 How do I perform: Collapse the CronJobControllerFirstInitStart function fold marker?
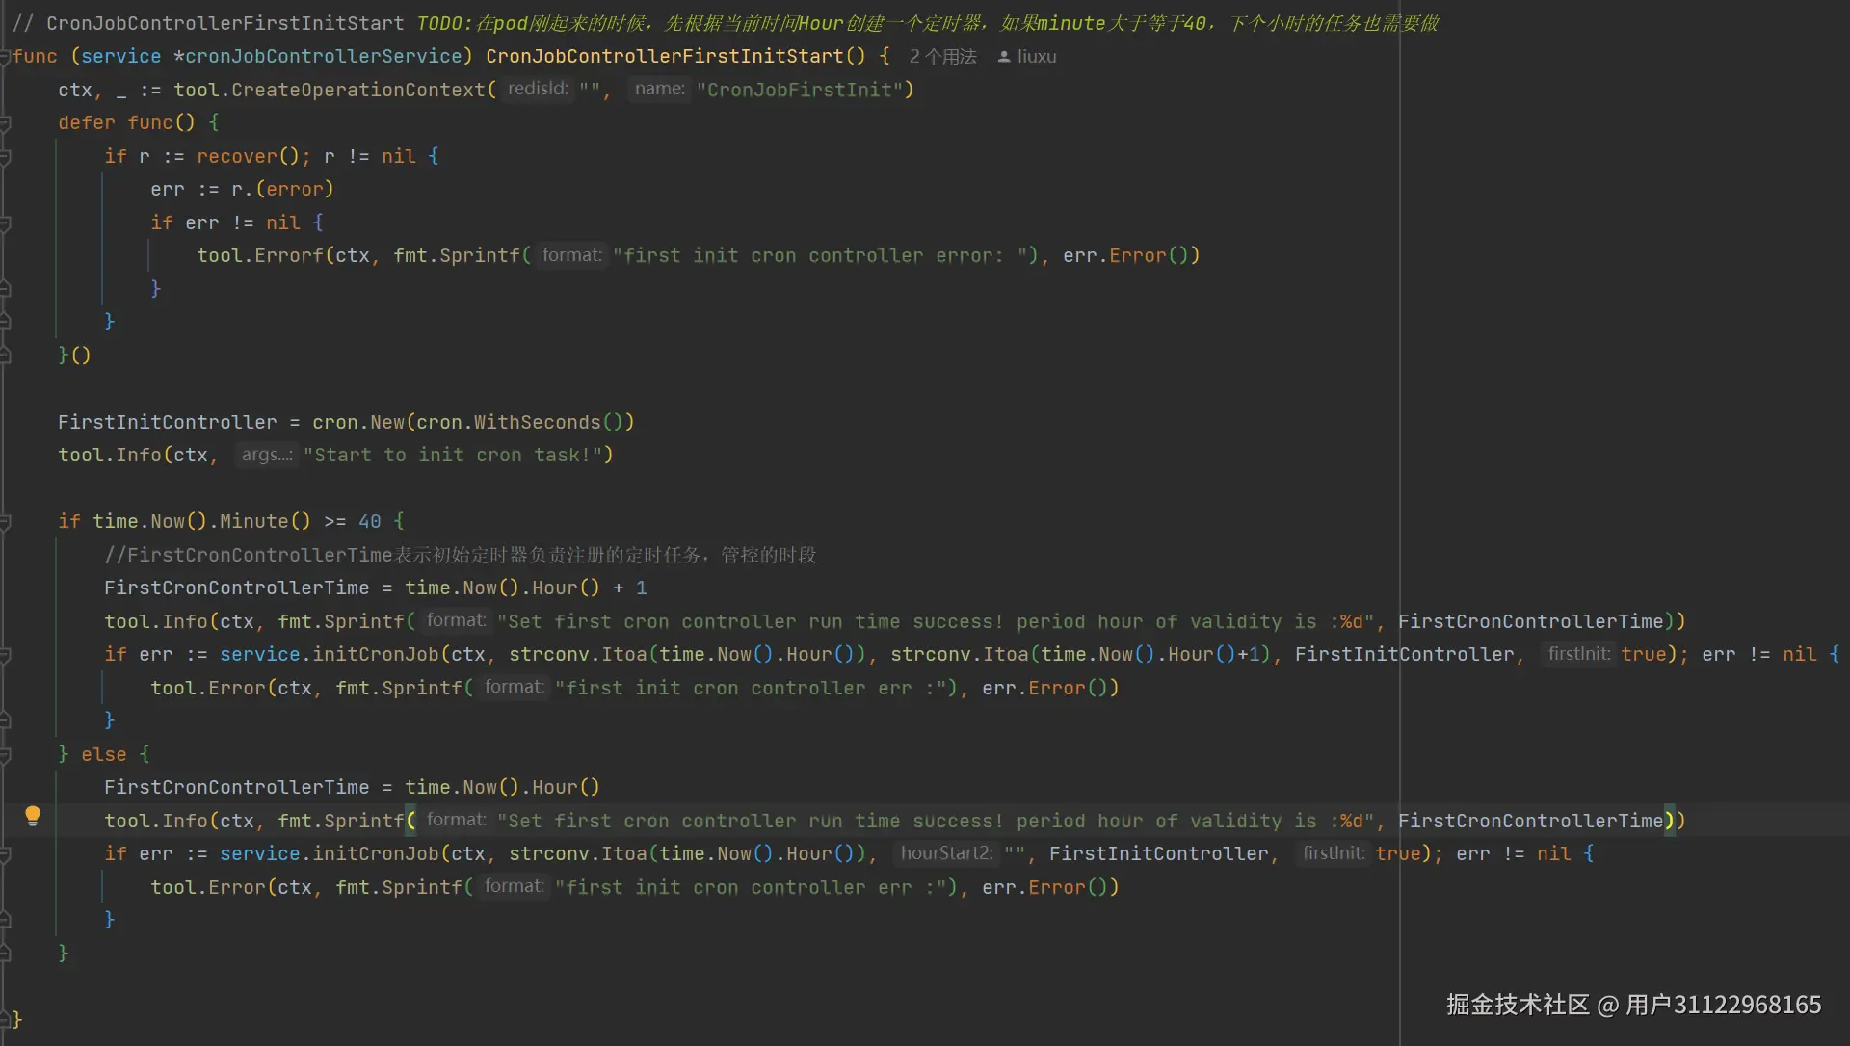(x=5, y=57)
